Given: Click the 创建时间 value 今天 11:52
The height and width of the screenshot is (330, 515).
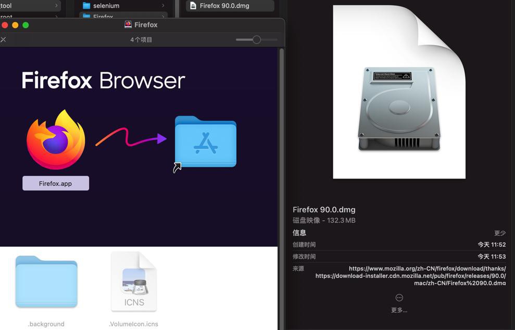Looking at the screenshot, I should [x=492, y=245].
